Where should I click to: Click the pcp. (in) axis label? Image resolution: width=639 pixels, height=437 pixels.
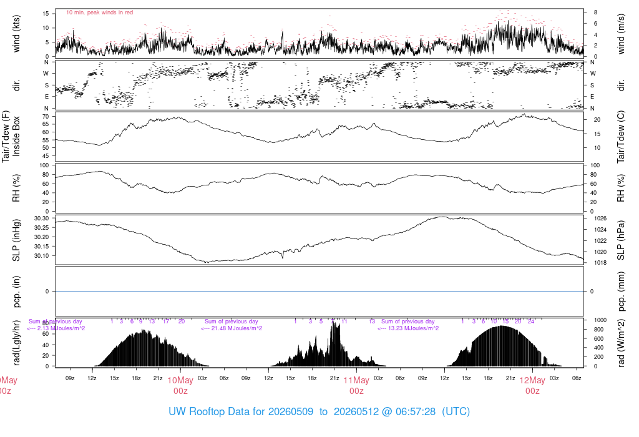coord(16,292)
